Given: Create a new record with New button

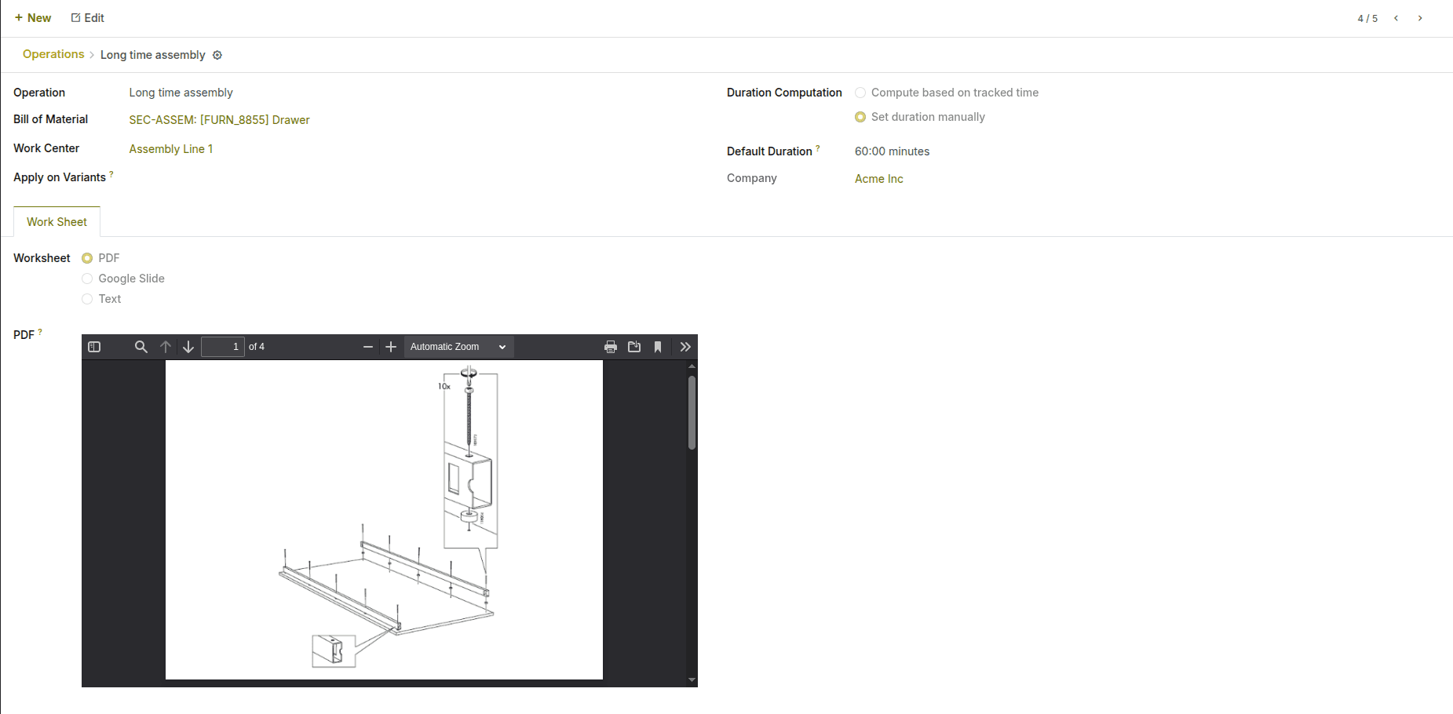Looking at the screenshot, I should [33, 17].
